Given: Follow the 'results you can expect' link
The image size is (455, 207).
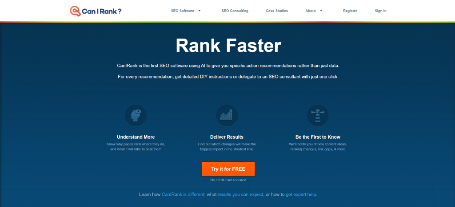Looking at the screenshot, I should (x=240, y=195).
